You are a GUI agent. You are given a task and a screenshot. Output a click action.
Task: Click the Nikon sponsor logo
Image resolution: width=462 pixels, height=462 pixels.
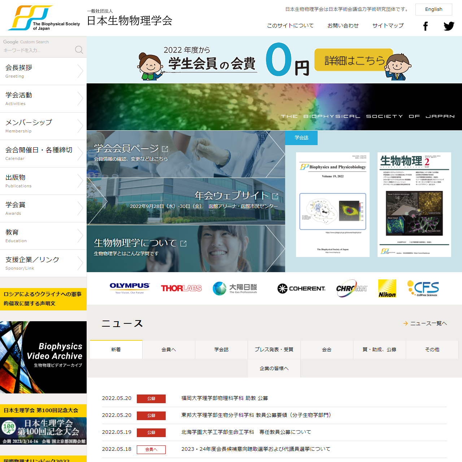coord(387,288)
